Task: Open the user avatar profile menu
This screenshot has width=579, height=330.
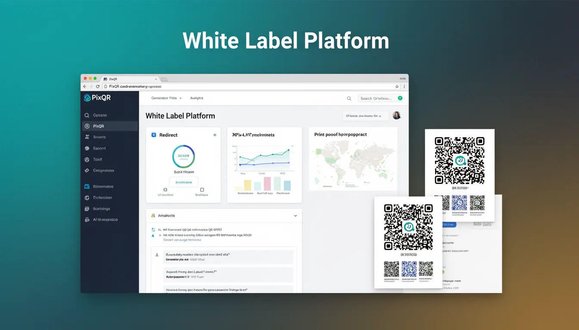Action: 396,115
